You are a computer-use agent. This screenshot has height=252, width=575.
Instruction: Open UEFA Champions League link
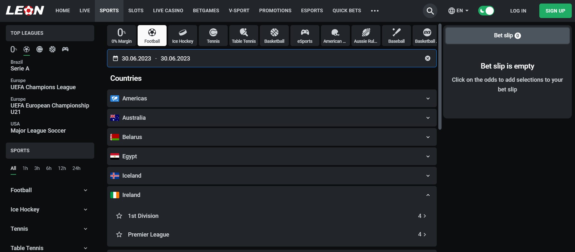(x=43, y=84)
